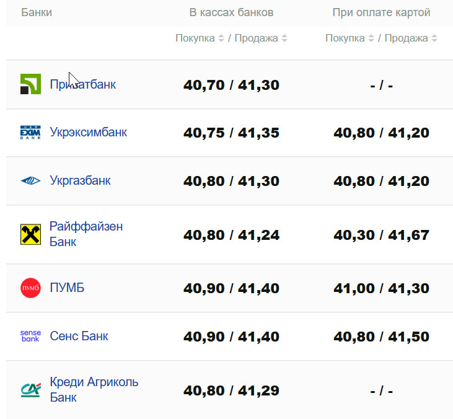This screenshot has width=453, height=419.
Task: Click the Sense Bank logo icon
Action: click(x=30, y=336)
